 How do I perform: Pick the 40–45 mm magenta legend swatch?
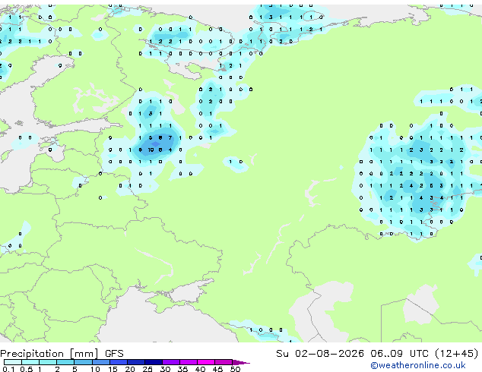[x=206, y=362]
